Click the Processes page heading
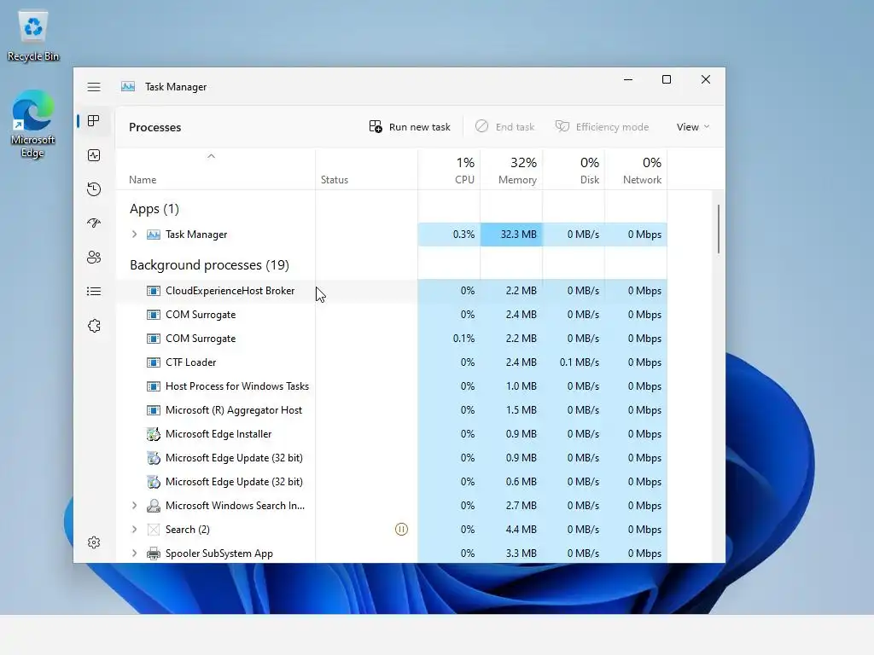This screenshot has width=874, height=655. click(155, 128)
